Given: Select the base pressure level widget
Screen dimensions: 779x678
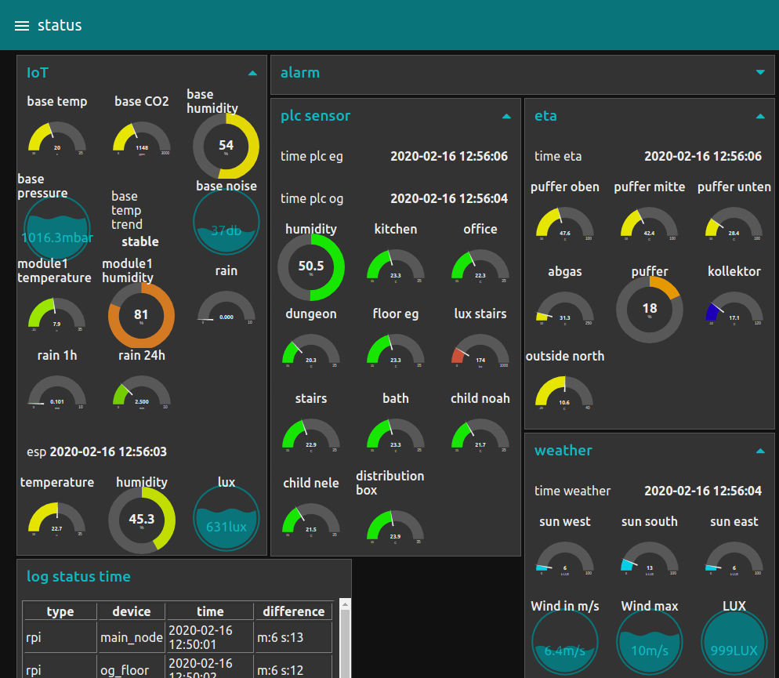Looking at the screenshot, I should (56, 228).
